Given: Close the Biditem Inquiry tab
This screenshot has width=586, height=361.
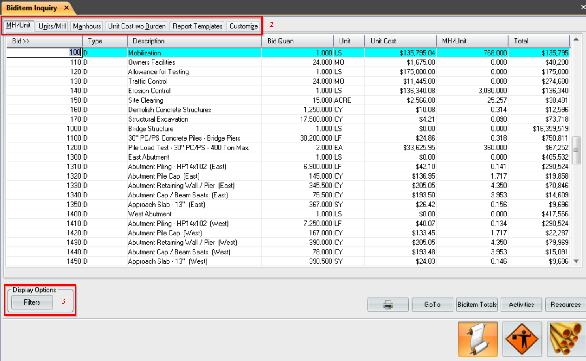Looking at the screenshot, I should click(x=67, y=8).
